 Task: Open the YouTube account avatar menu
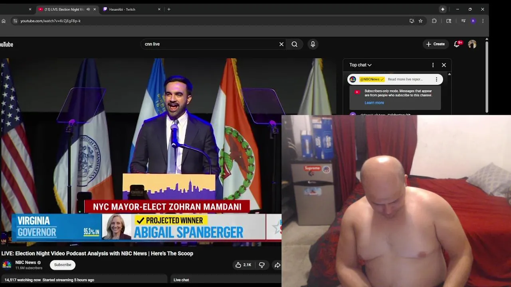472,44
